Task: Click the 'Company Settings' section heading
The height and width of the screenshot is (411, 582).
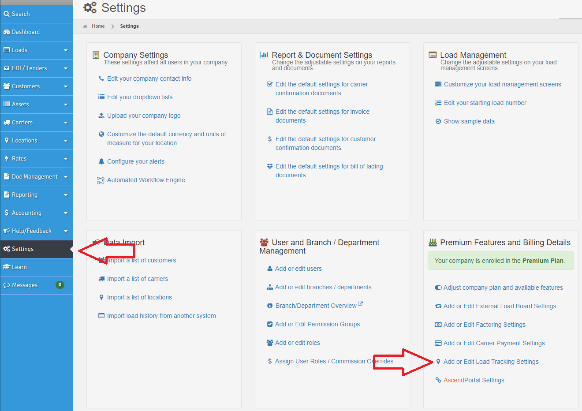Action: [x=136, y=55]
